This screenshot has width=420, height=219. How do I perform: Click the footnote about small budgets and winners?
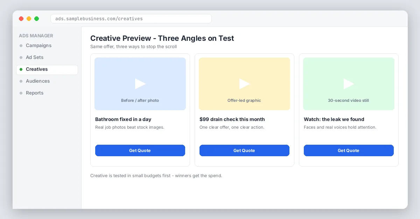coord(156,176)
